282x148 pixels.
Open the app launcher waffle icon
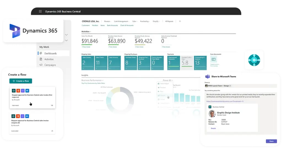[40, 11]
